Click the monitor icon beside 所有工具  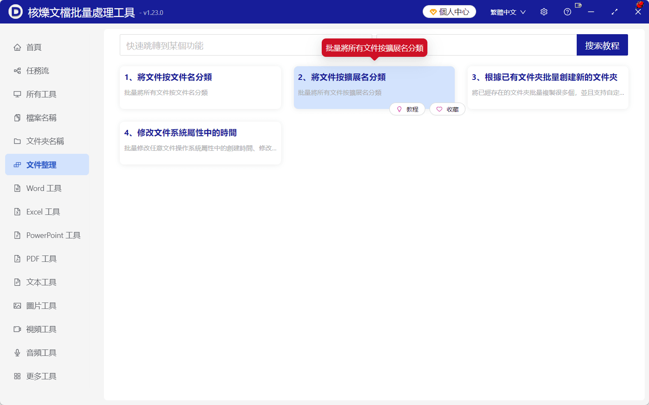17,94
